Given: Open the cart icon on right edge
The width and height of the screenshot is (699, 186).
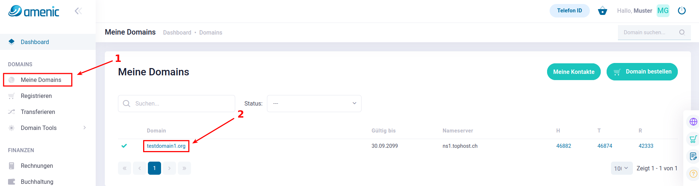Looking at the screenshot, I should pos(693,139).
